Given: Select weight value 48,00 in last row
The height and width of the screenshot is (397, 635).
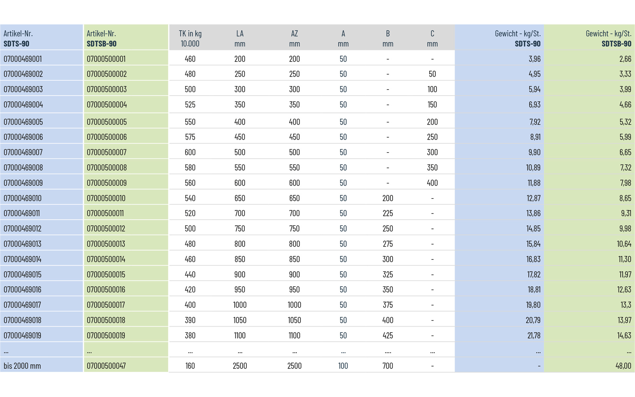Looking at the screenshot, I should (x=623, y=366).
